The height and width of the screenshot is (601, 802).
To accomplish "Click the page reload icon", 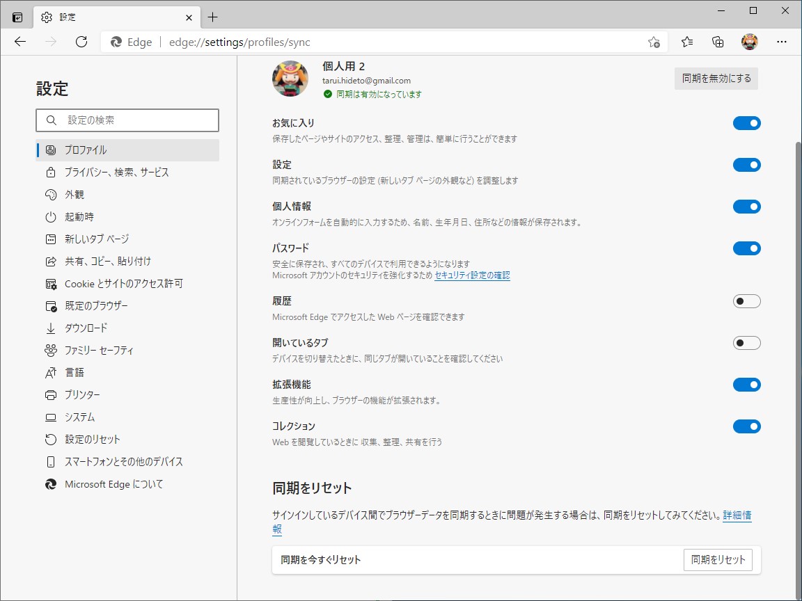I will (81, 42).
